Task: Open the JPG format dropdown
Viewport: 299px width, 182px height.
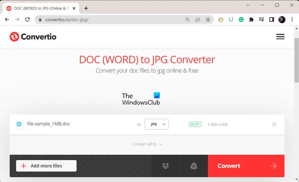Action: [157, 124]
